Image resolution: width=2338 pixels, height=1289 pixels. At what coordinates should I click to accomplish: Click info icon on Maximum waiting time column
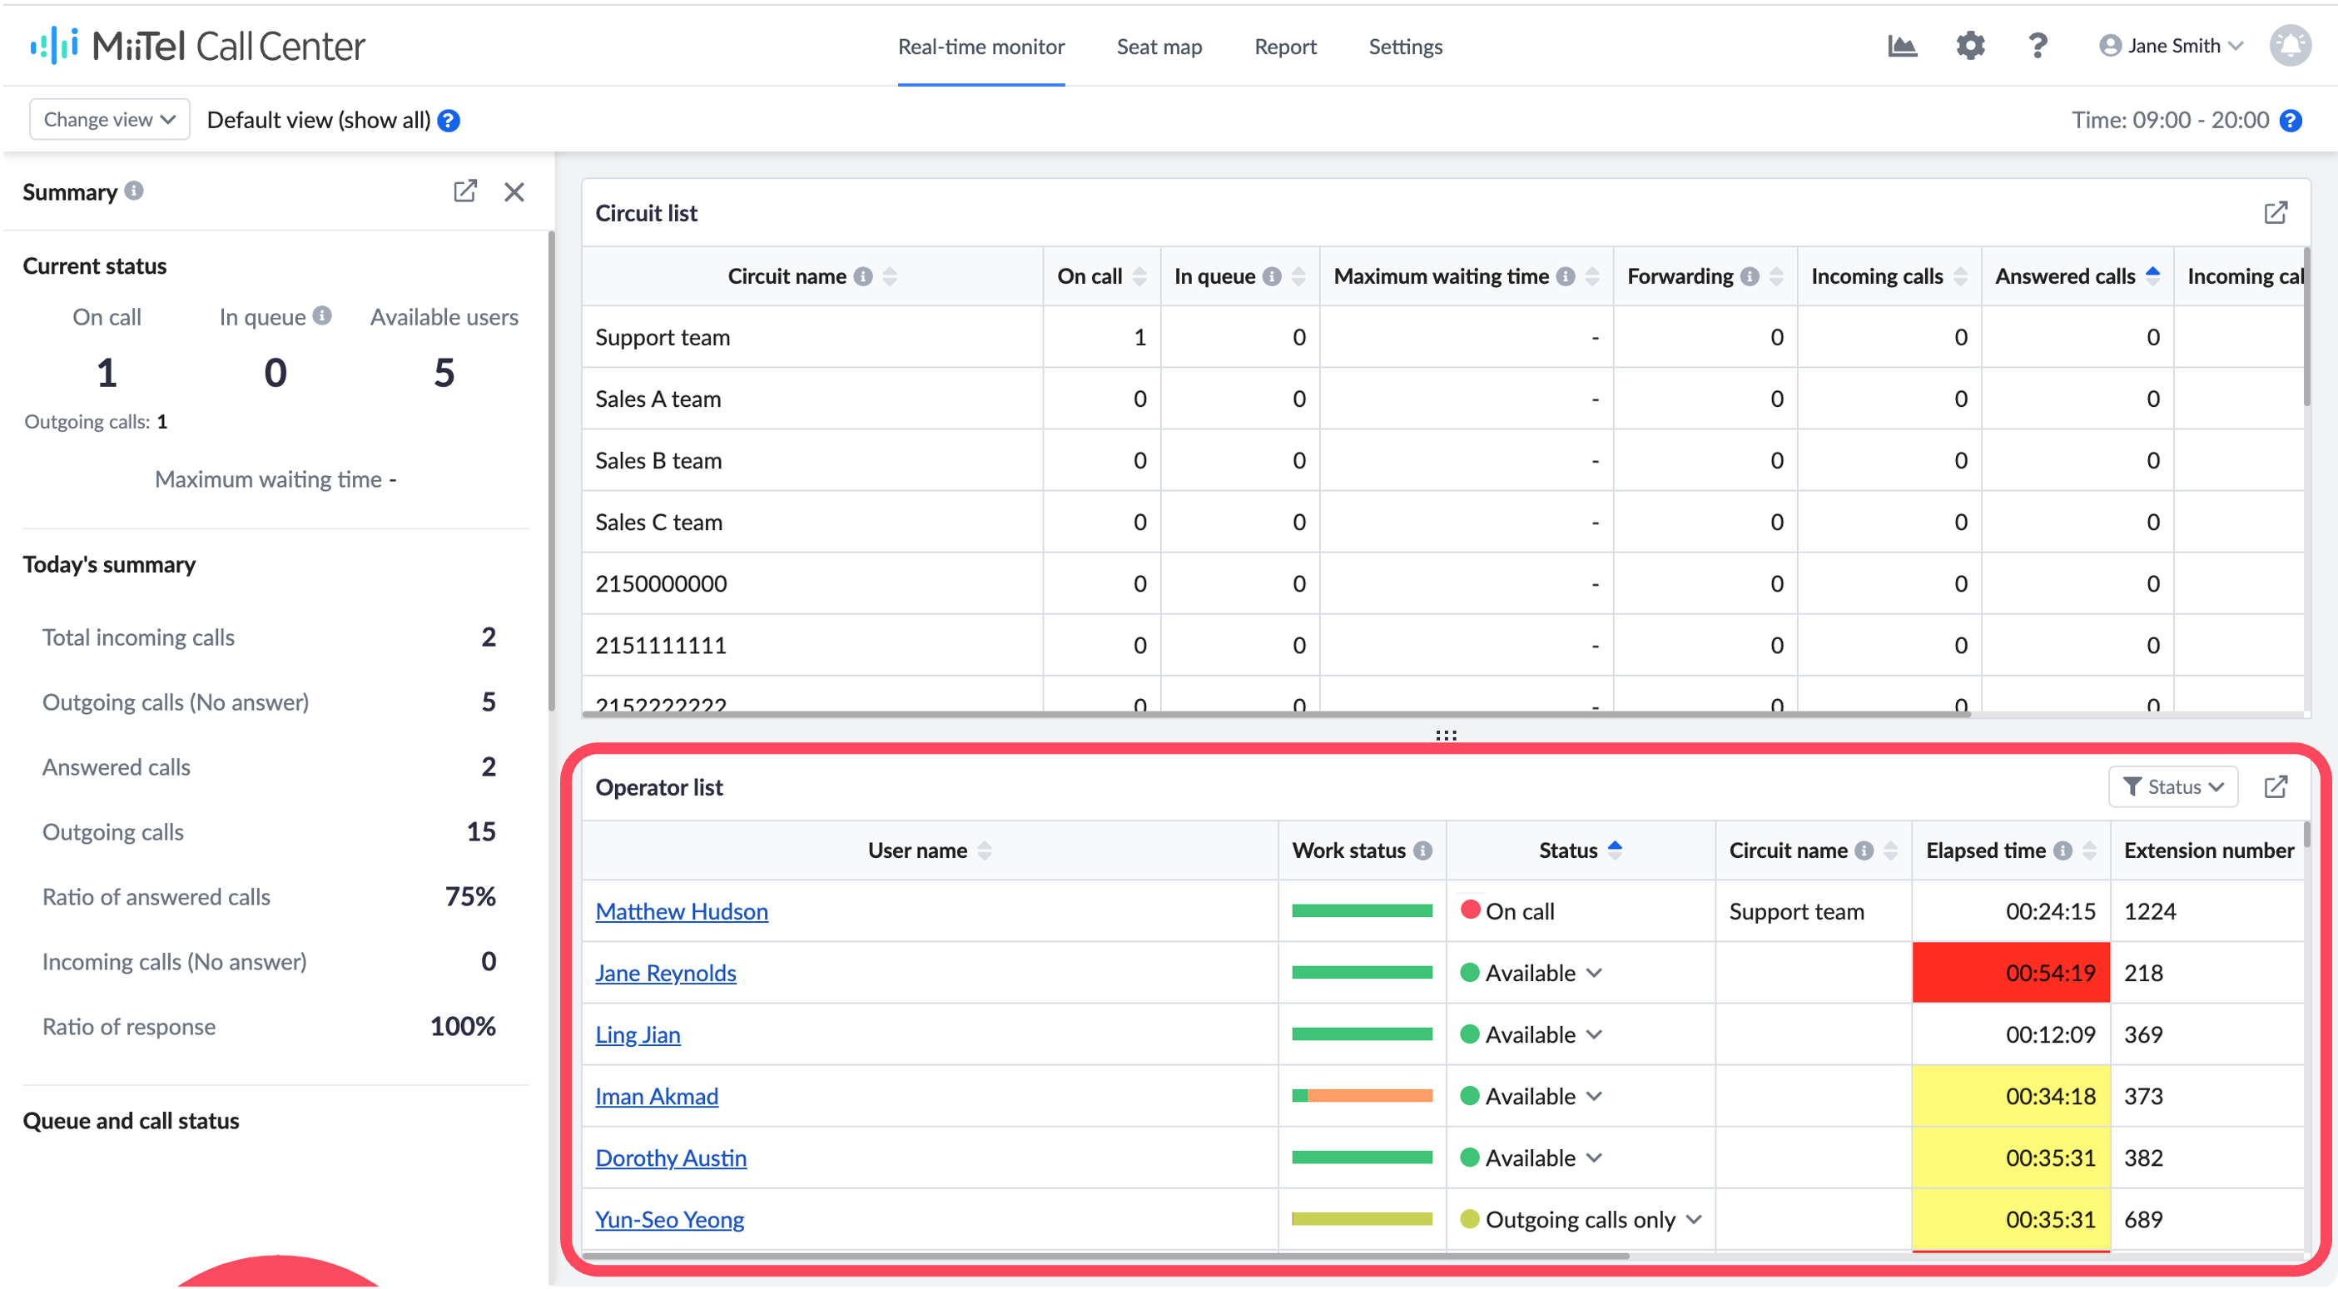pos(1566,275)
